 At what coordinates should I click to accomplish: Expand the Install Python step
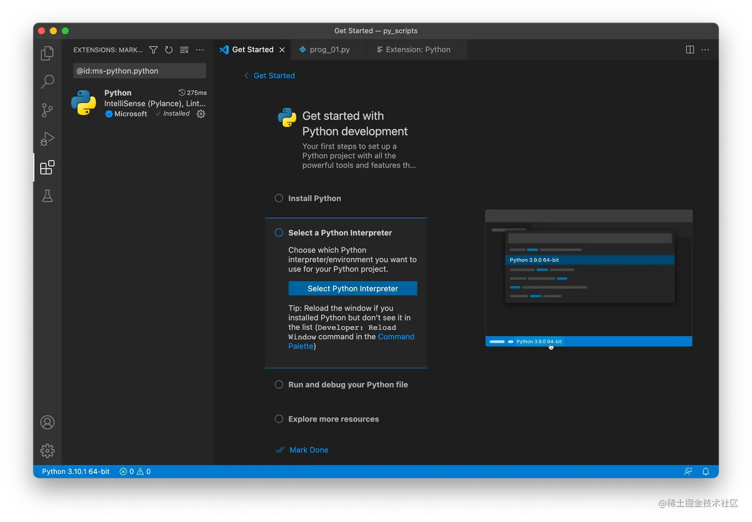(x=315, y=198)
